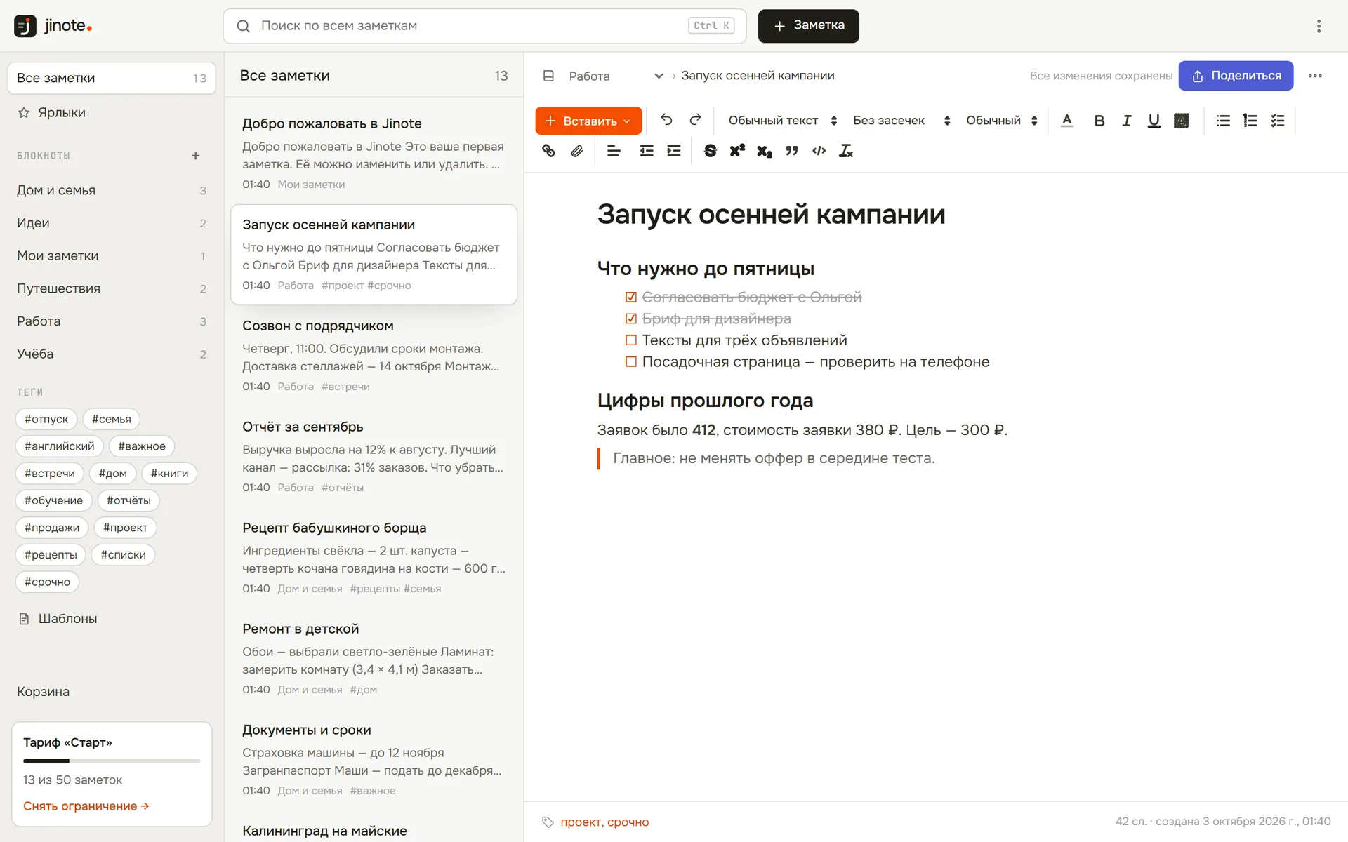Viewport: 1348px width, 842px height.
Task: Open «Шаблоны» in the sidebar
Action: (x=112, y=619)
